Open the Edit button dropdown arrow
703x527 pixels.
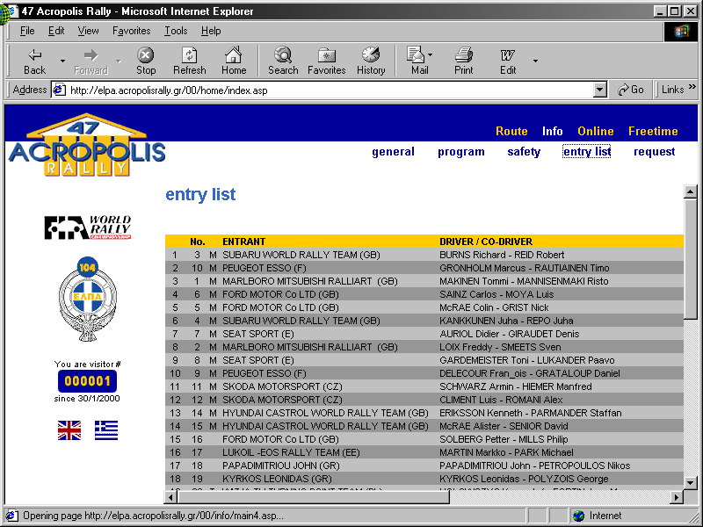tap(535, 61)
